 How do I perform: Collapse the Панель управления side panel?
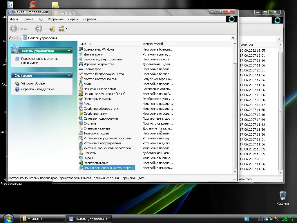69,51
